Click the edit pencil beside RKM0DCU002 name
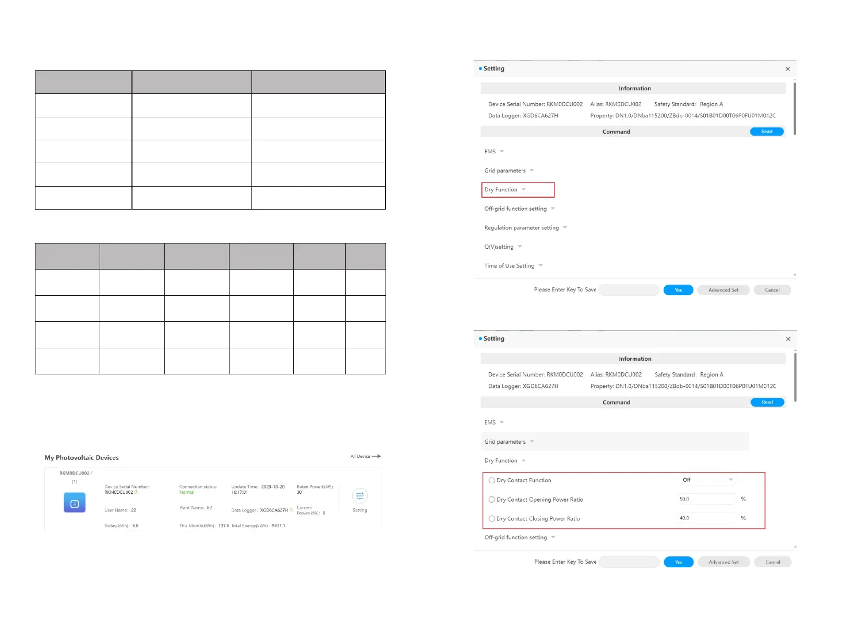 click(x=92, y=473)
